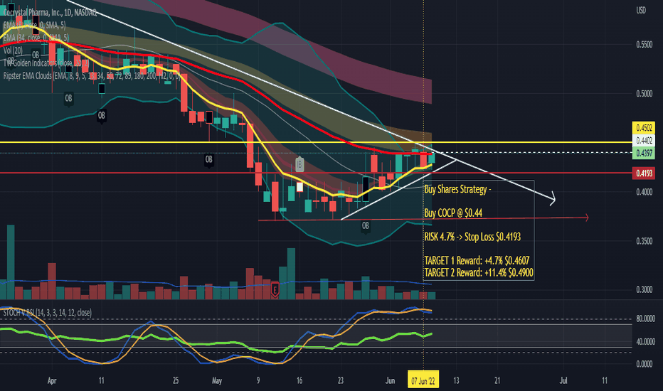Click the red 0.4193 price label
Image resolution: width=663 pixels, height=391 pixels.
pos(644,173)
